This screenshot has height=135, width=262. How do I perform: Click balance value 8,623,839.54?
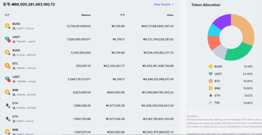click(x=82, y=92)
